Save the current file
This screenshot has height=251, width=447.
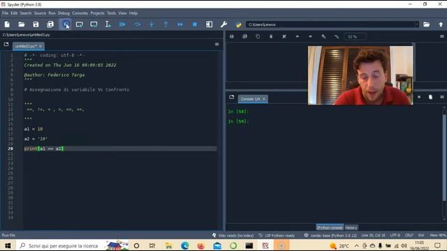[36, 24]
